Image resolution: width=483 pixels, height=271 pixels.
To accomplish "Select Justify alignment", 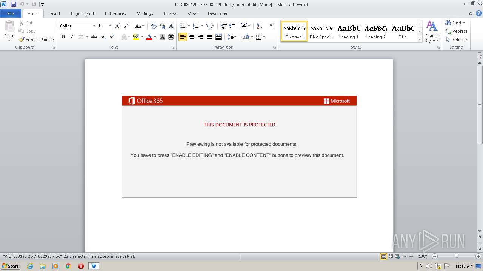I will [x=210, y=37].
